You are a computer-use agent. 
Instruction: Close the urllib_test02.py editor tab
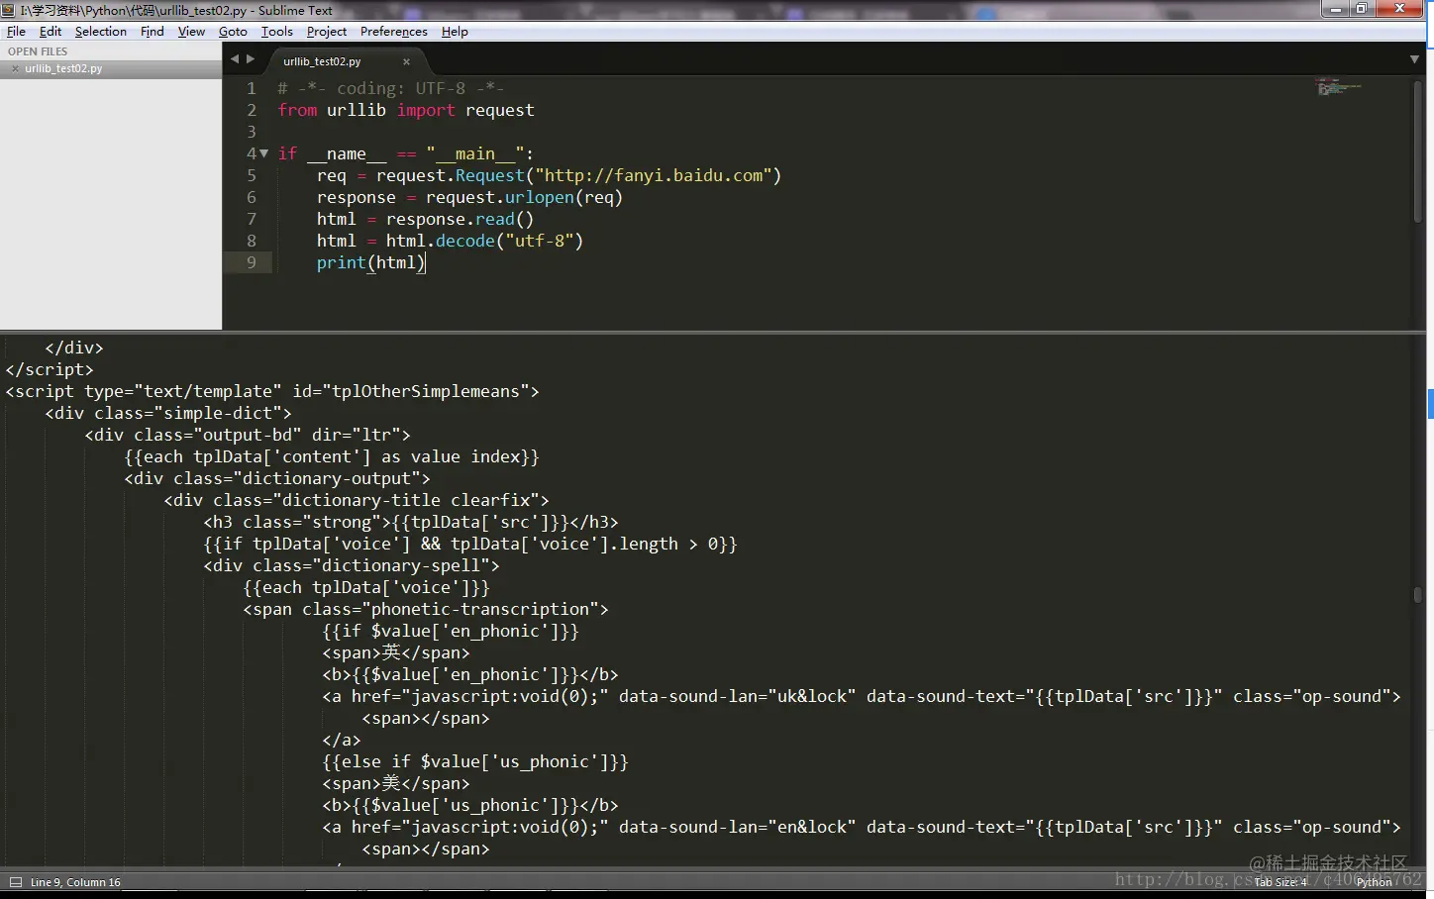tap(406, 61)
